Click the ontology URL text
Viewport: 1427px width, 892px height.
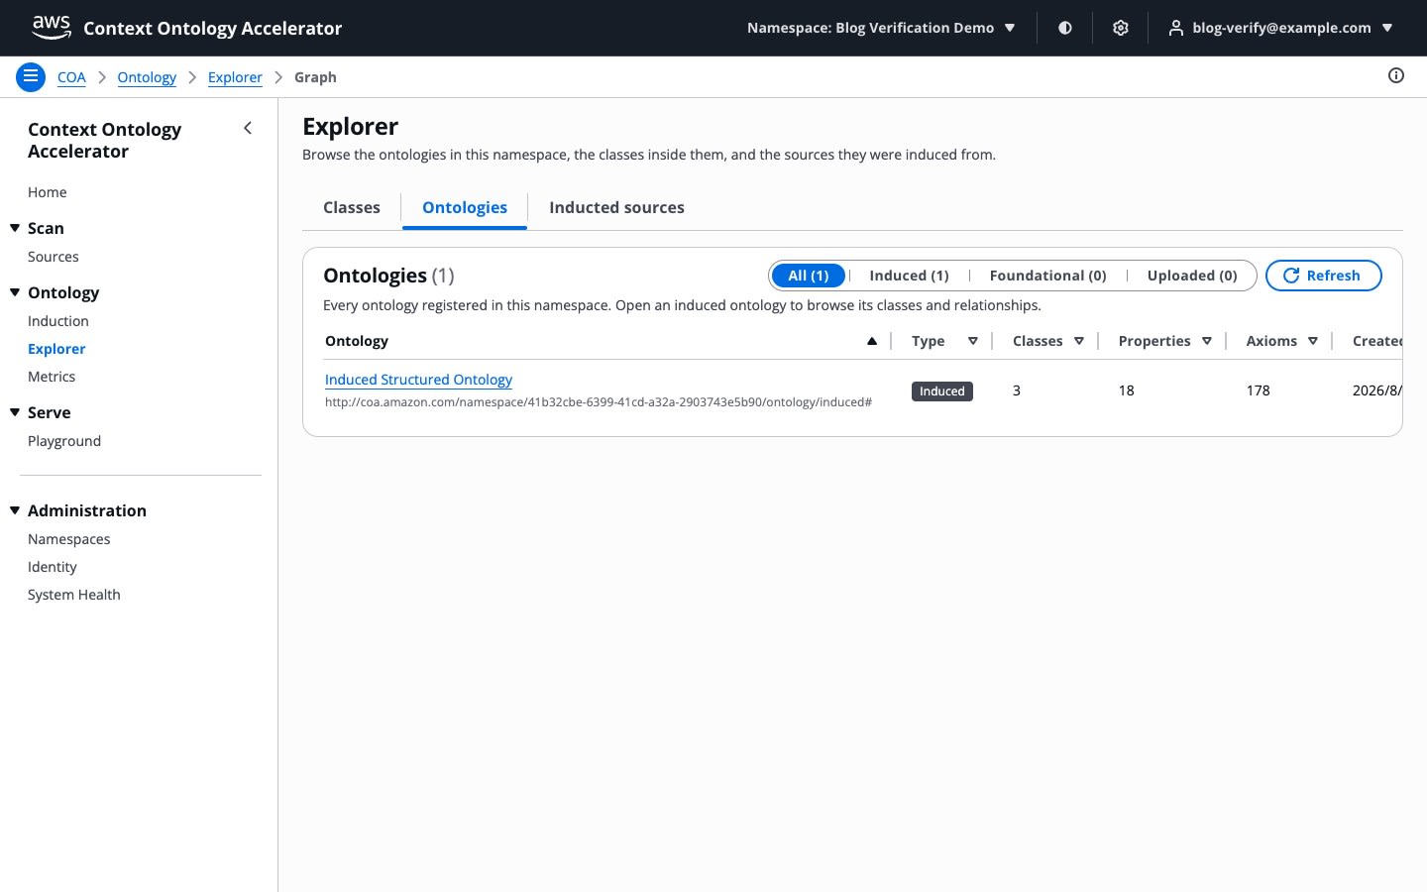click(x=599, y=402)
